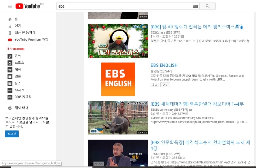Open the Trending (인기) sidebar item
Image resolution: width=256 pixels, height=168 pixels.
coord(17,26)
